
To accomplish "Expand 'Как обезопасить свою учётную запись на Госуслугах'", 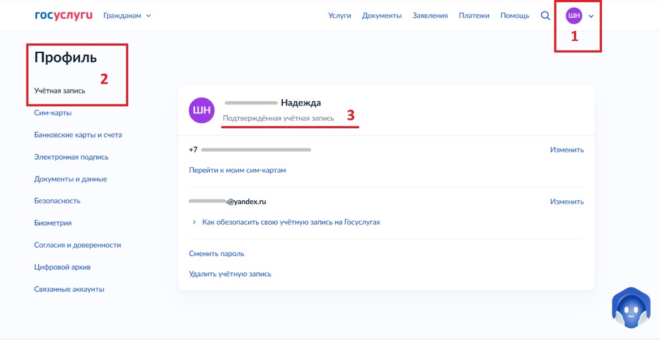I will tap(291, 222).
